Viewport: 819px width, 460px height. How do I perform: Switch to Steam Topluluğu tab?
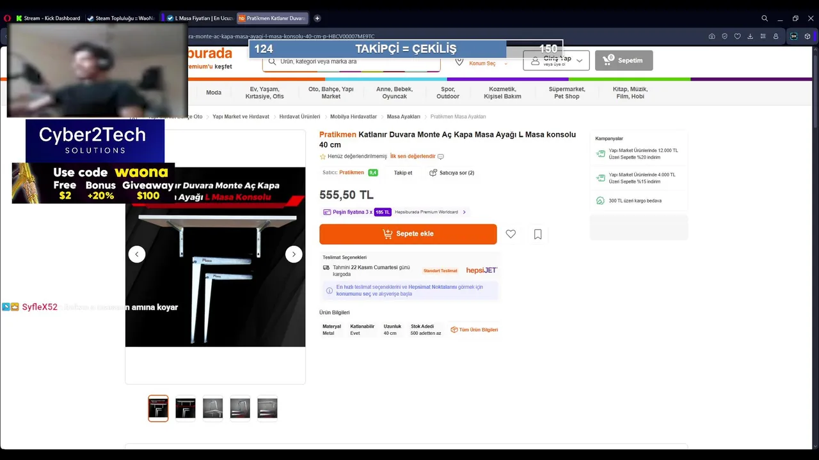click(121, 19)
